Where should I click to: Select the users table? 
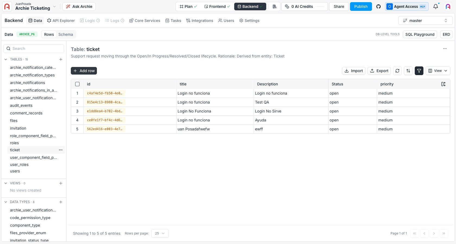(15, 171)
